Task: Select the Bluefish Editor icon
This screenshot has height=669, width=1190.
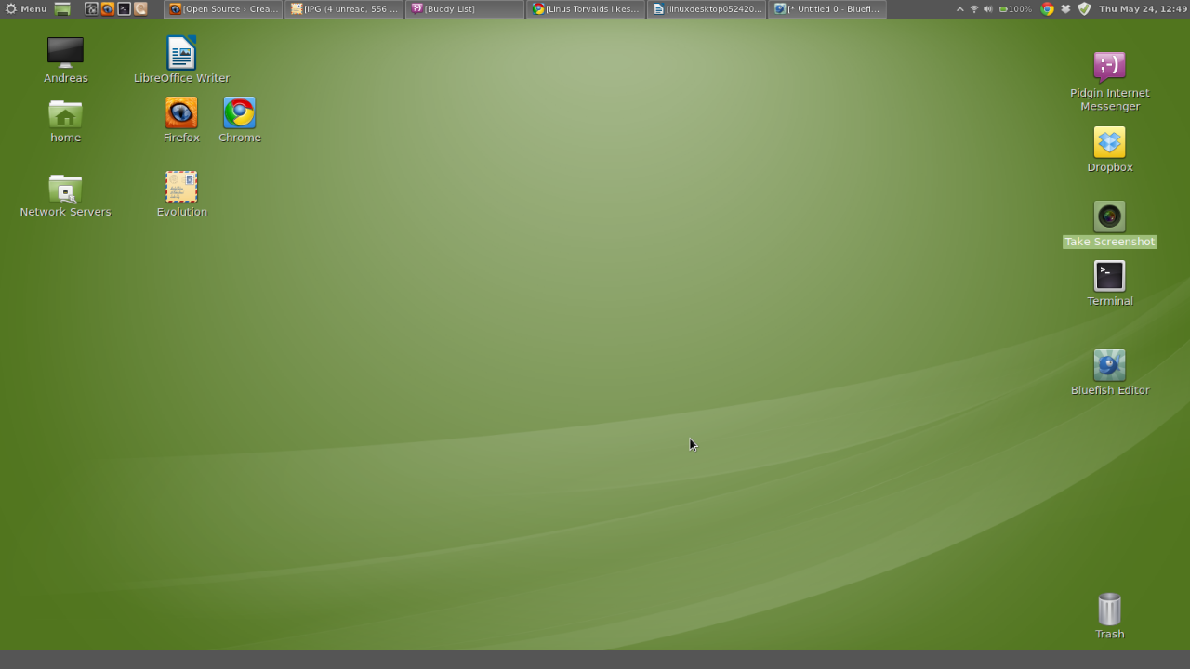Action: pos(1109,366)
